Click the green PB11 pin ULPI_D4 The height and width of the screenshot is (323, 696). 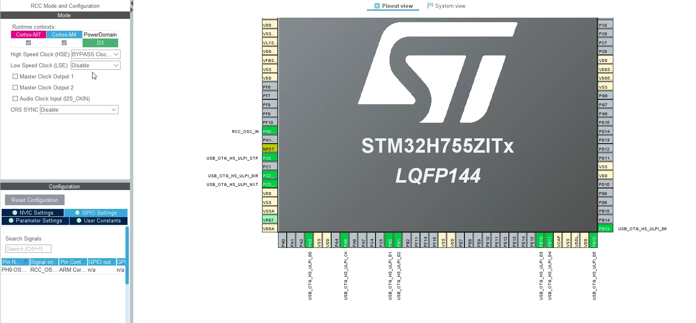click(550, 241)
